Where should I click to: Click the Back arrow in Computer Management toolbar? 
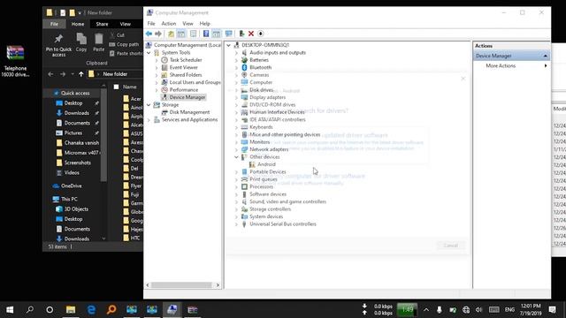click(149, 34)
